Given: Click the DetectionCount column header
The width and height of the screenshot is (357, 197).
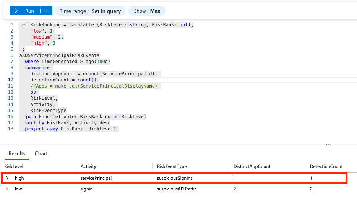Looking at the screenshot, I should click(x=326, y=166).
